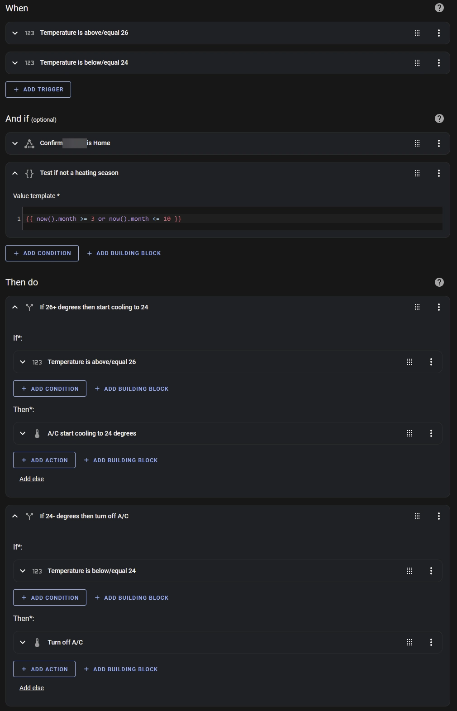Click Add Building Block below Turn off A/C
The image size is (457, 711).
pos(121,669)
